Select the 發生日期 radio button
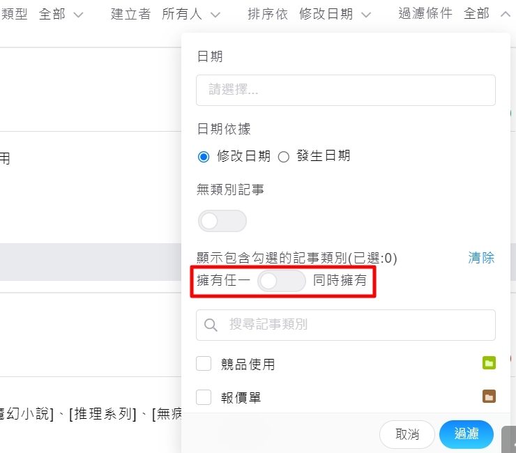Viewport: 516px width, 453px height. (284, 157)
